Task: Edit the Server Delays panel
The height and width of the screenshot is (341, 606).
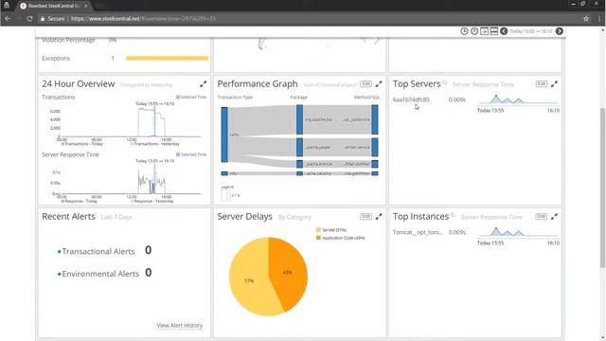Action: tap(365, 217)
